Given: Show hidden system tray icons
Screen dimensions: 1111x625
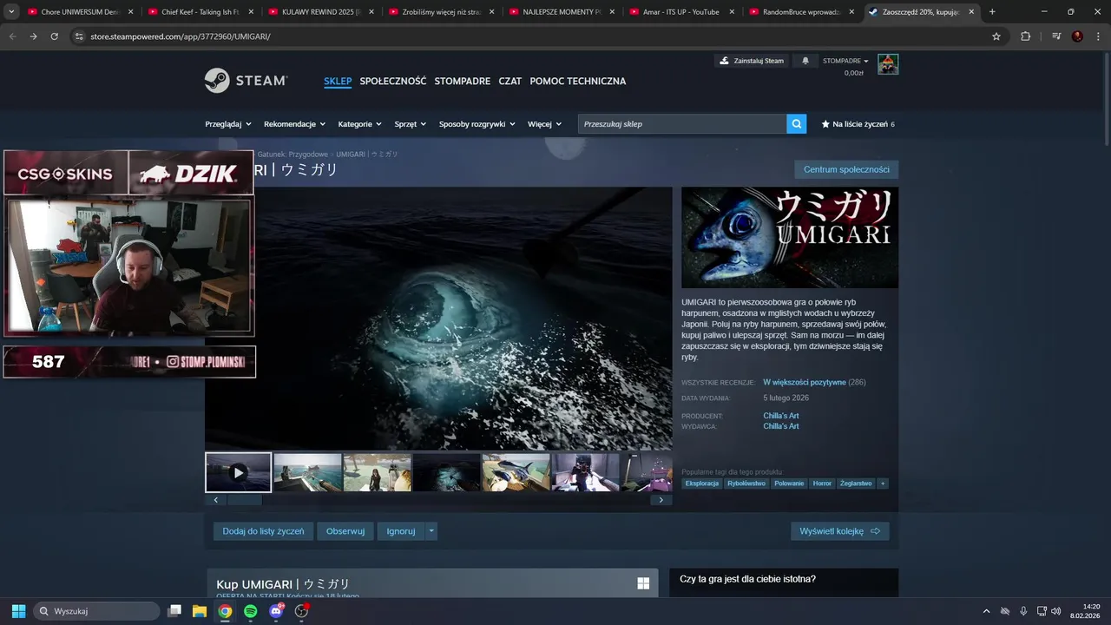Looking at the screenshot, I should (x=986, y=611).
